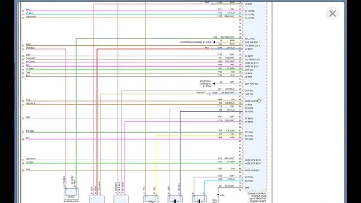Click the HO2S HTR B1S1 label
Image resolution: width=361 pixels, height=203 pixels.
point(253,160)
